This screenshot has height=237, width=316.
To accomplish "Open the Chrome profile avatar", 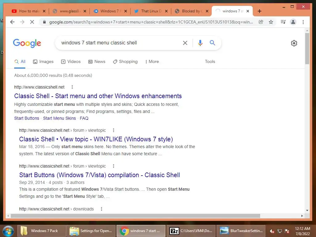I will tap(293, 22).
